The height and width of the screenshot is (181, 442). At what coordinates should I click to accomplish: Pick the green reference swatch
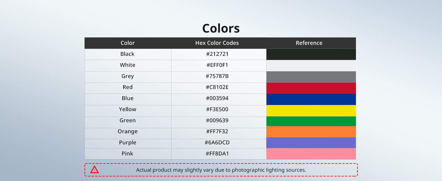click(x=311, y=121)
